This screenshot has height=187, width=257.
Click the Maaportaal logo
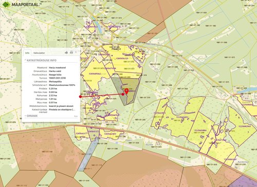click(21, 5)
